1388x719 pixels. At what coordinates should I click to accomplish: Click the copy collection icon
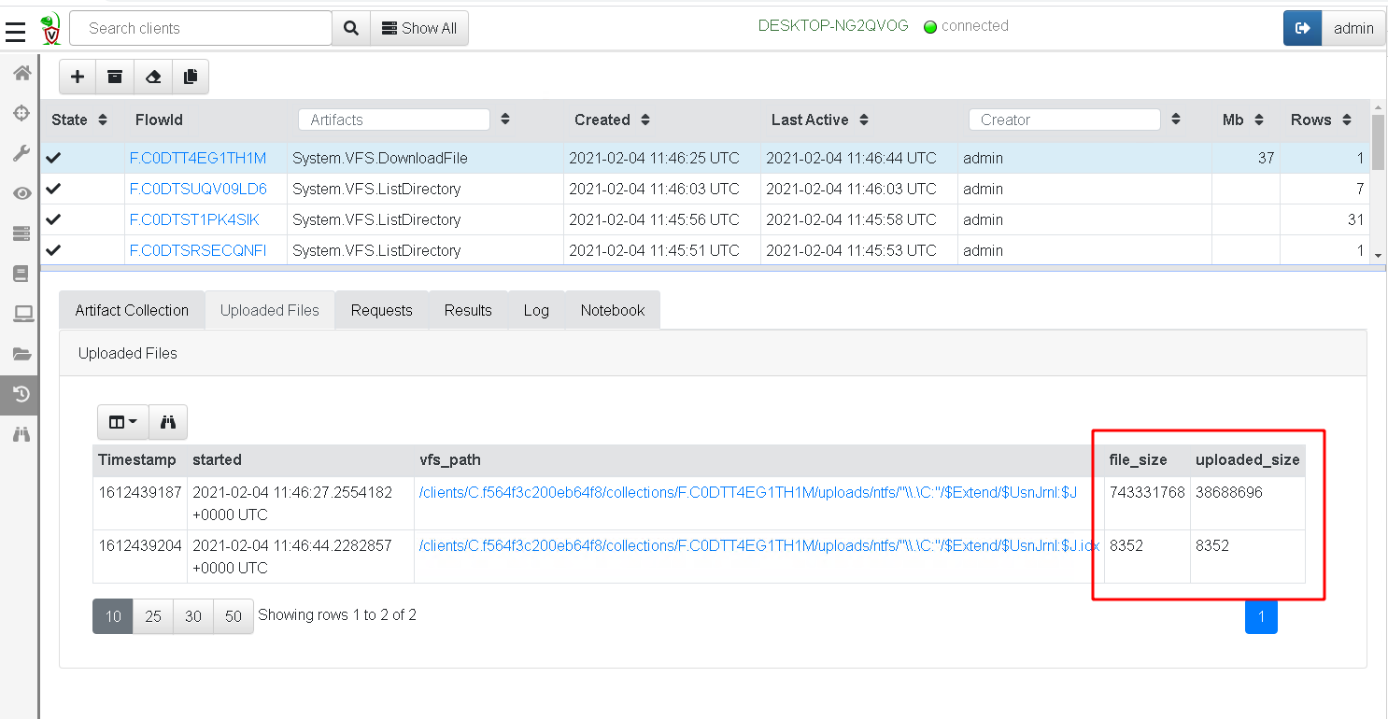pyautogui.click(x=191, y=78)
